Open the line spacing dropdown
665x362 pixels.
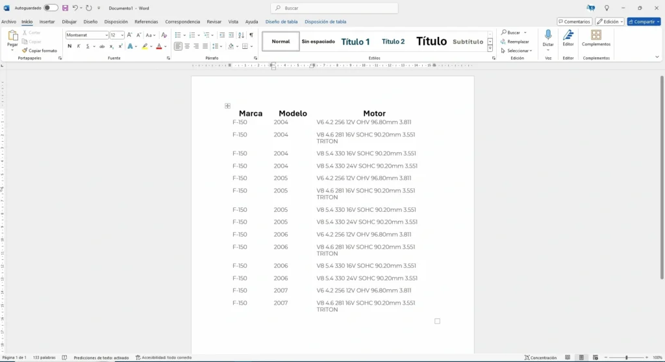217,46
